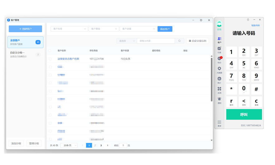Viewport: 275px width, 165px height.
Task: Click the 创建客户 button
Action: [25, 29]
